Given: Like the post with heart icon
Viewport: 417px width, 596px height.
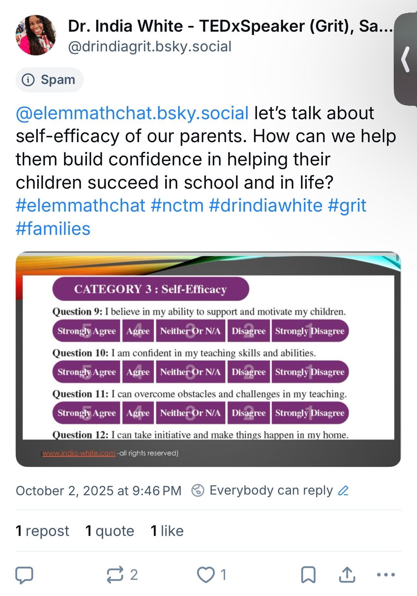Looking at the screenshot, I should [x=206, y=575].
